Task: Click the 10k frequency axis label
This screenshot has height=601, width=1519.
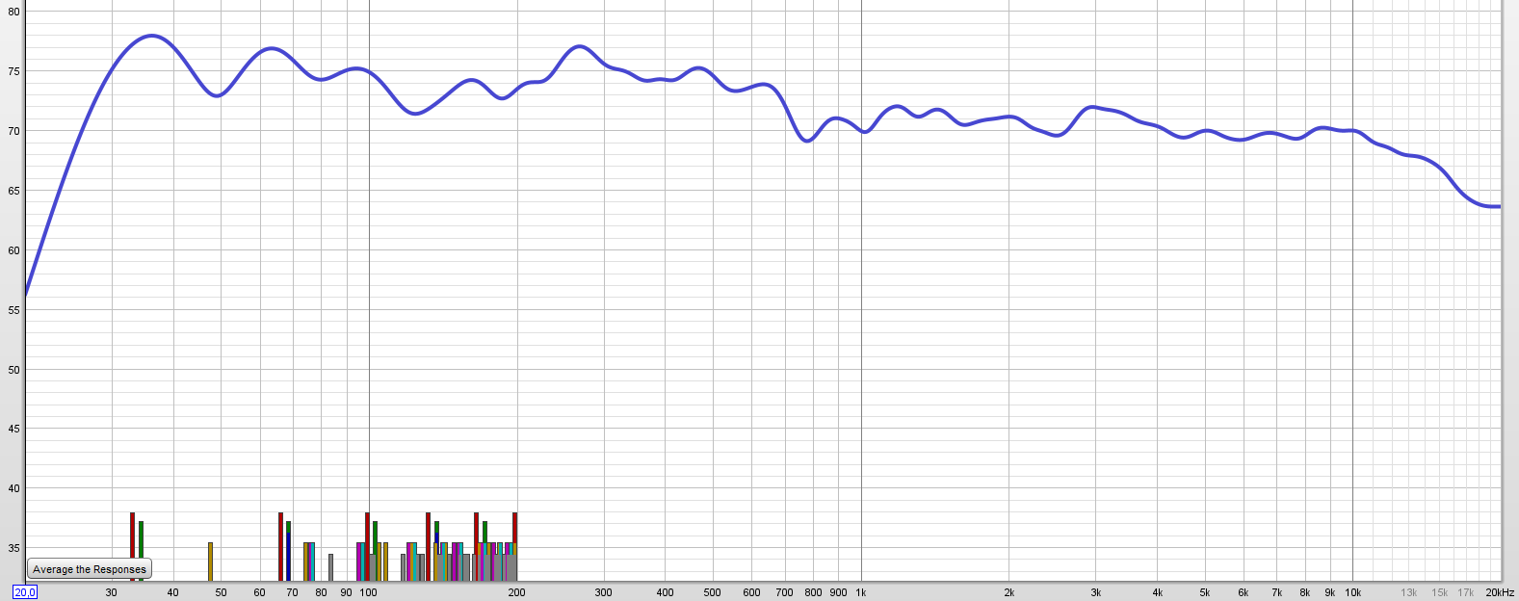Action: pos(1353,592)
